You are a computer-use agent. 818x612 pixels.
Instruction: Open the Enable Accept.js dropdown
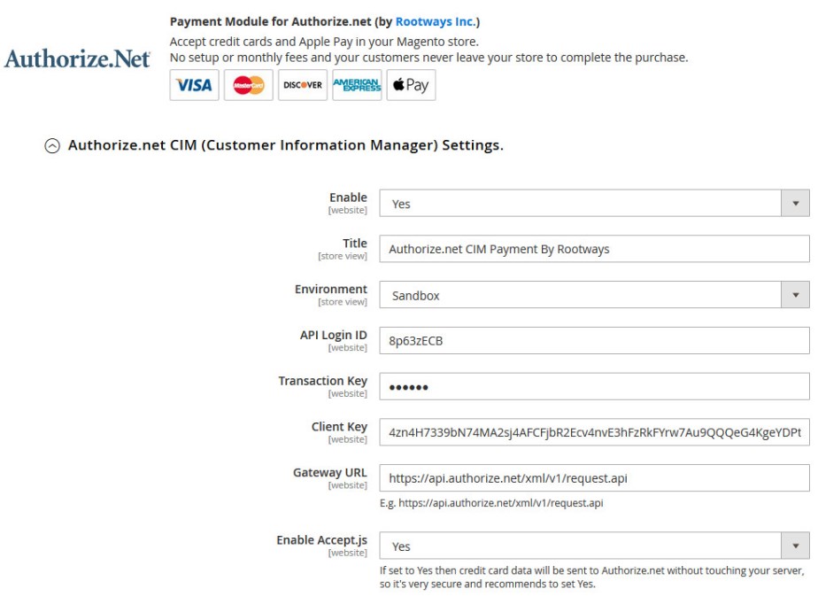[x=581, y=546]
